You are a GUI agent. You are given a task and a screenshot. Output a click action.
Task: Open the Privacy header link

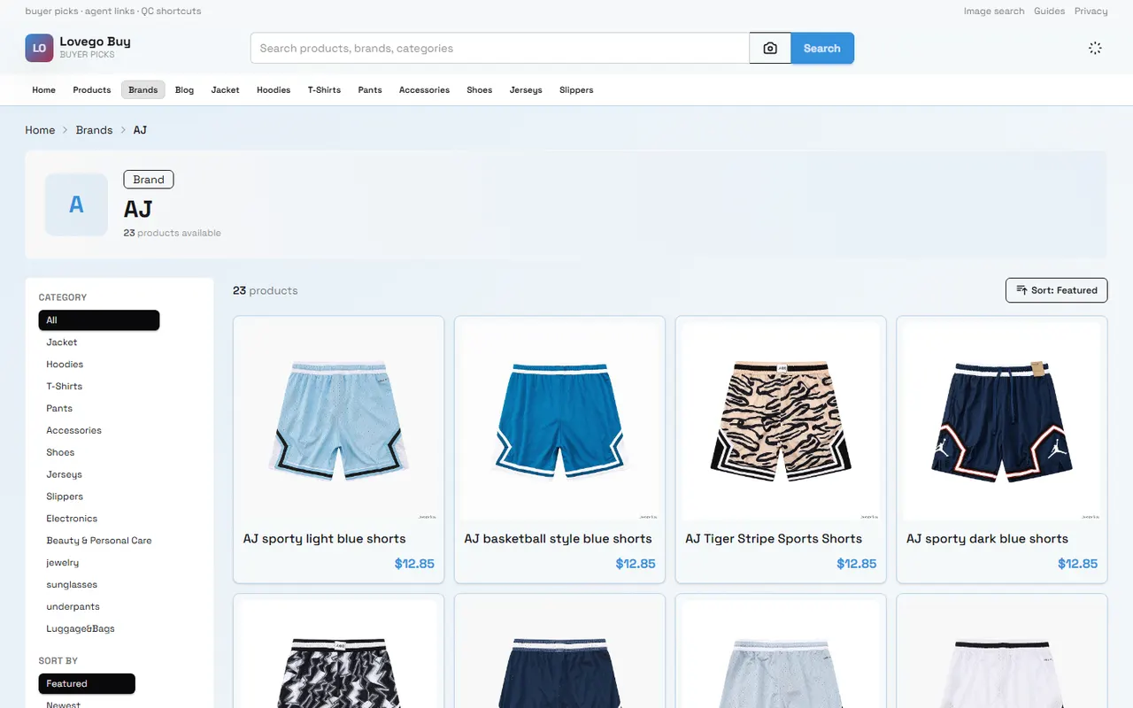pos(1091,12)
